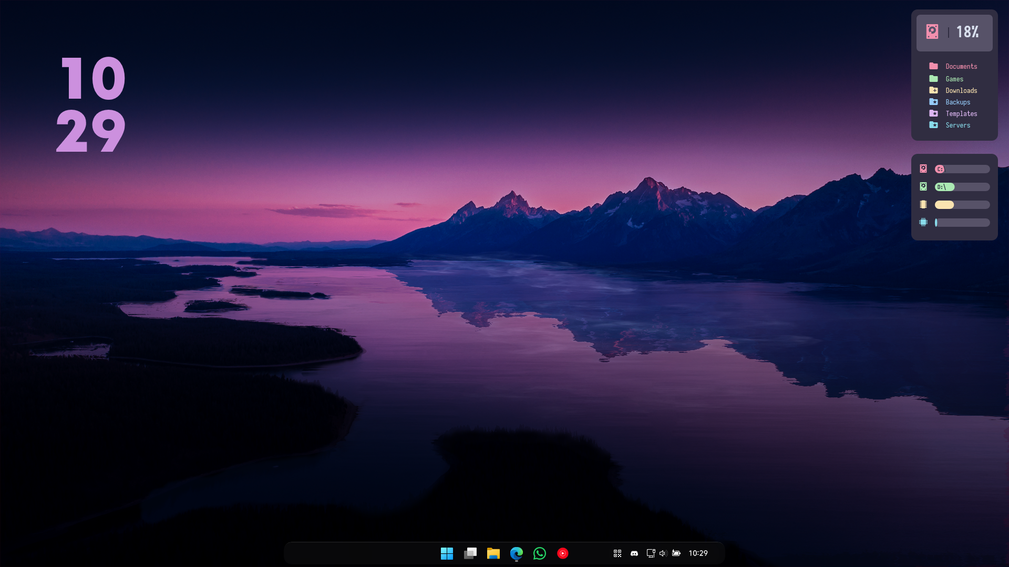Image resolution: width=1009 pixels, height=567 pixels.
Task: Click the QR code tray icon
Action: 617,553
